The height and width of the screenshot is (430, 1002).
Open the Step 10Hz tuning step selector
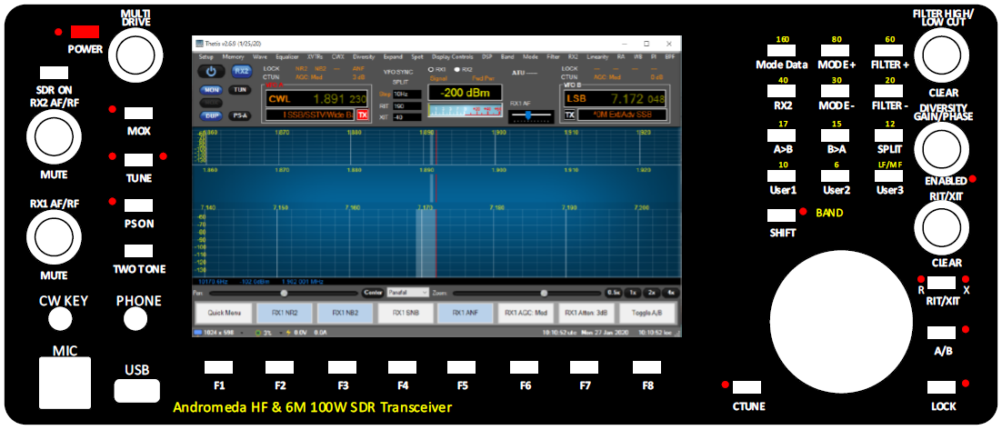click(x=407, y=94)
